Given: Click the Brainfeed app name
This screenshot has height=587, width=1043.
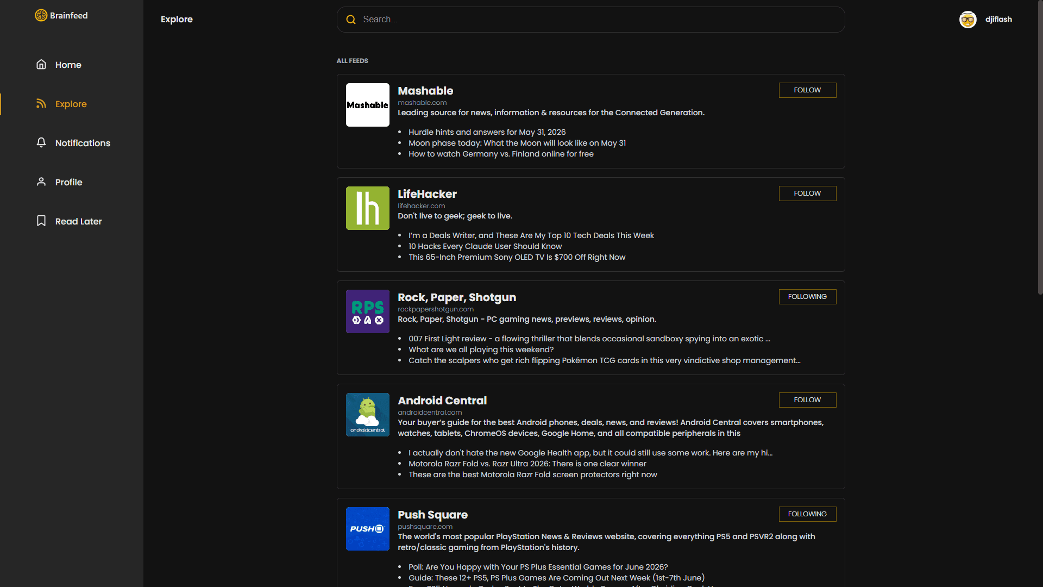Looking at the screenshot, I should click(x=68, y=15).
